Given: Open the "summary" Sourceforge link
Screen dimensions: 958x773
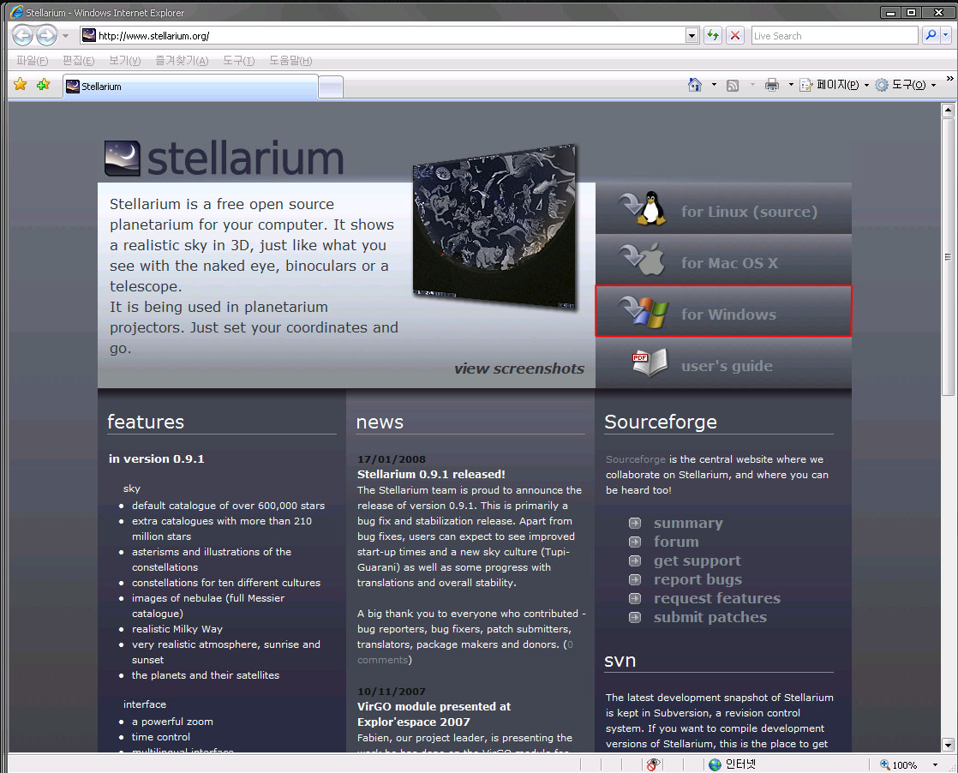Looking at the screenshot, I should (x=688, y=523).
